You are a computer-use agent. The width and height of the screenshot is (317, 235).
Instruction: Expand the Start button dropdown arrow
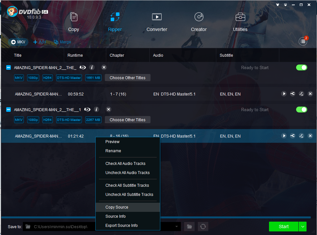coord(303,227)
